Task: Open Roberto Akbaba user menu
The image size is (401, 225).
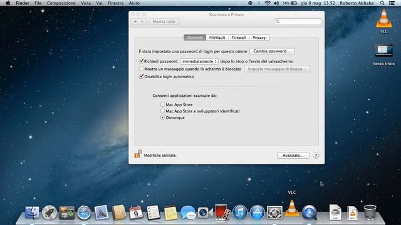Action: pos(357,3)
